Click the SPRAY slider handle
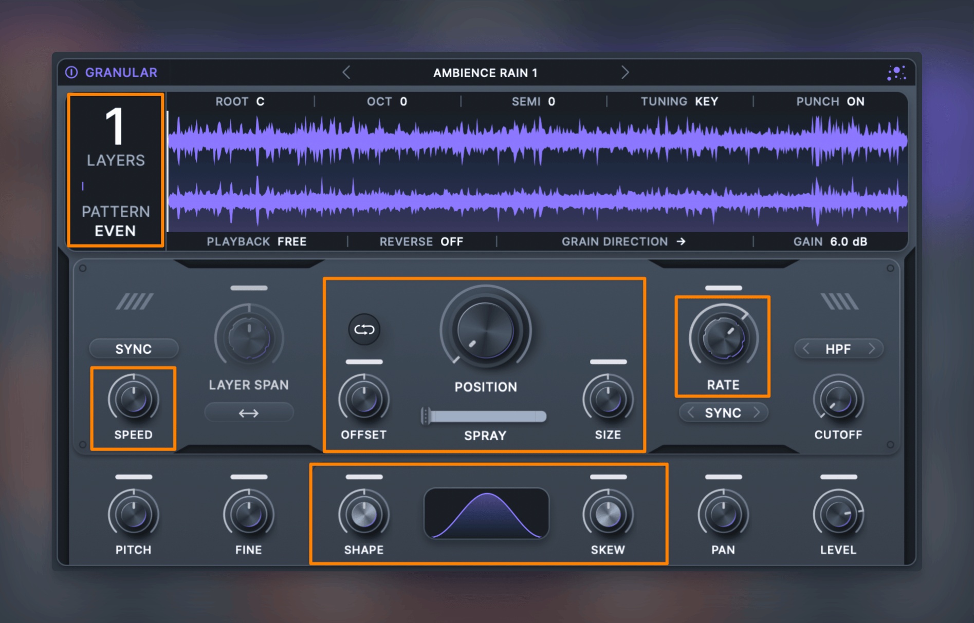The width and height of the screenshot is (974, 623). (x=426, y=416)
